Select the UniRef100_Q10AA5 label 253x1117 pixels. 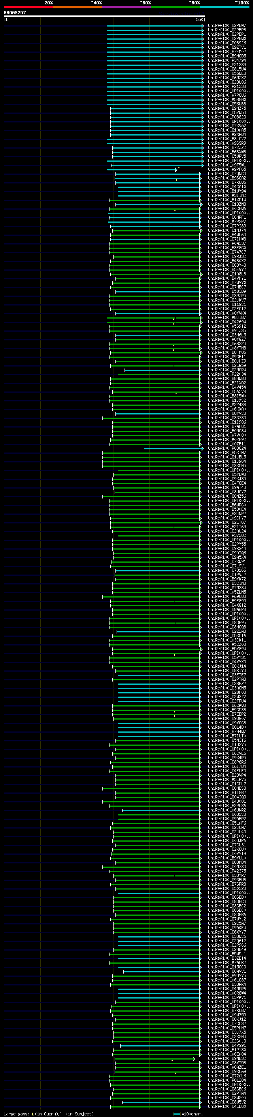(227, 130)
